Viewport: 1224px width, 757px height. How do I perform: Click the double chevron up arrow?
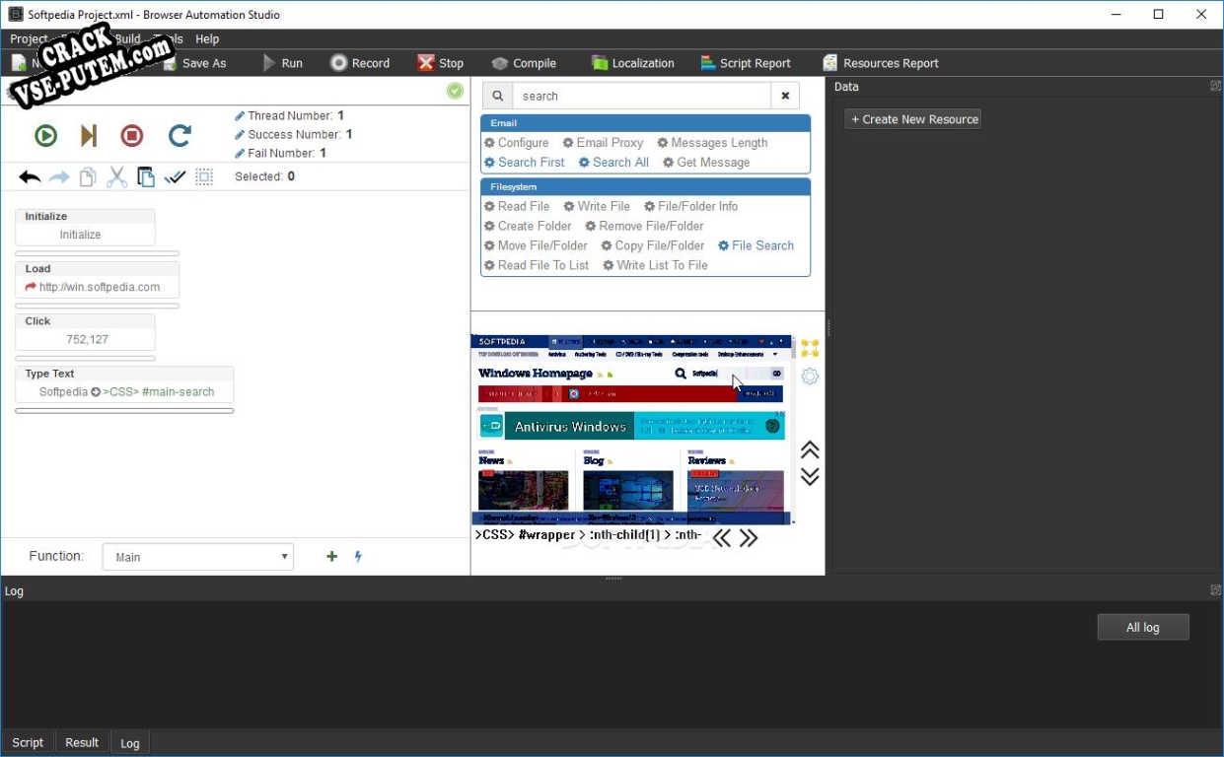(x=810, y=450)
